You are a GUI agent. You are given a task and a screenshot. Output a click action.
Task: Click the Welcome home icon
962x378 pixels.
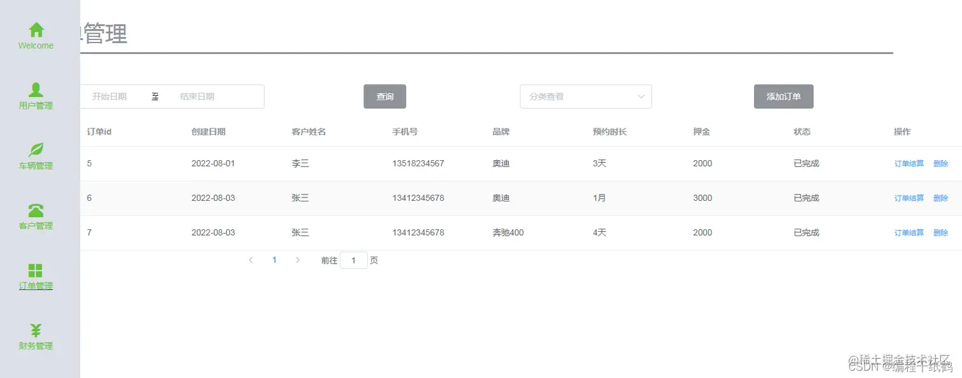(x=36, y=30)
